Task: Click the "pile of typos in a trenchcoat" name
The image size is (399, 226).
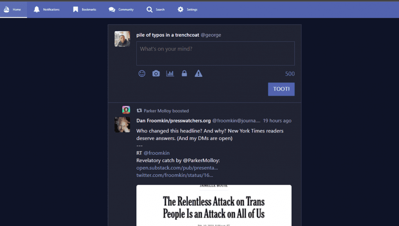Action: pos(168,35)
